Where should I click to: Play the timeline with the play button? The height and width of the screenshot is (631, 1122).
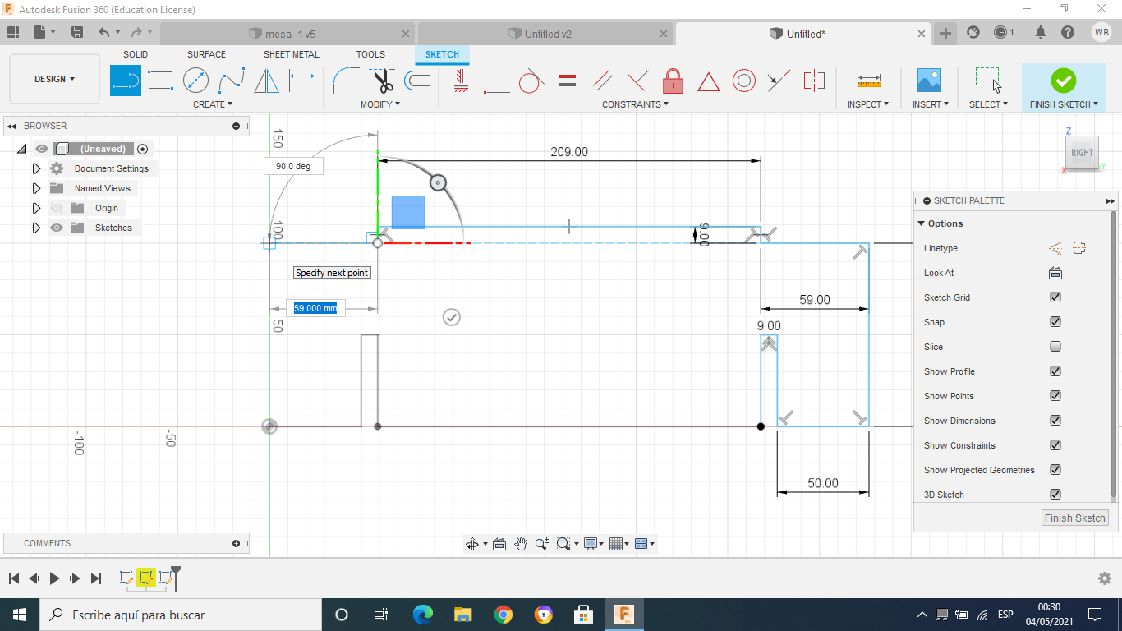tap(54, 578)
